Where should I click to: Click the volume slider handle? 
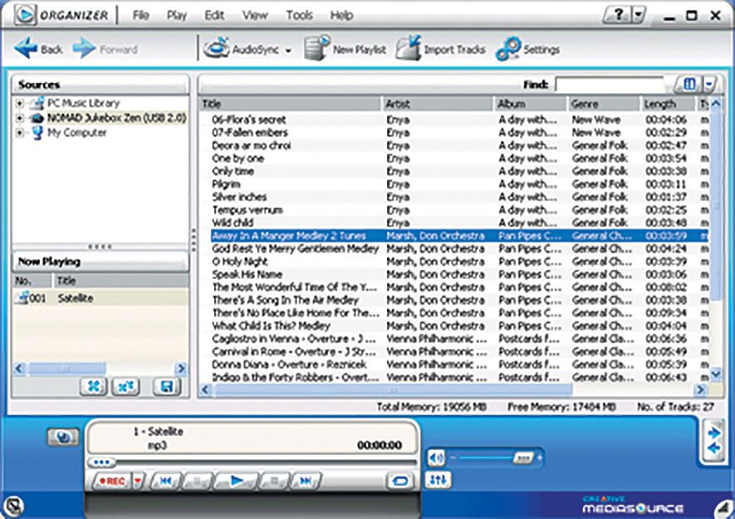(522, 458)
